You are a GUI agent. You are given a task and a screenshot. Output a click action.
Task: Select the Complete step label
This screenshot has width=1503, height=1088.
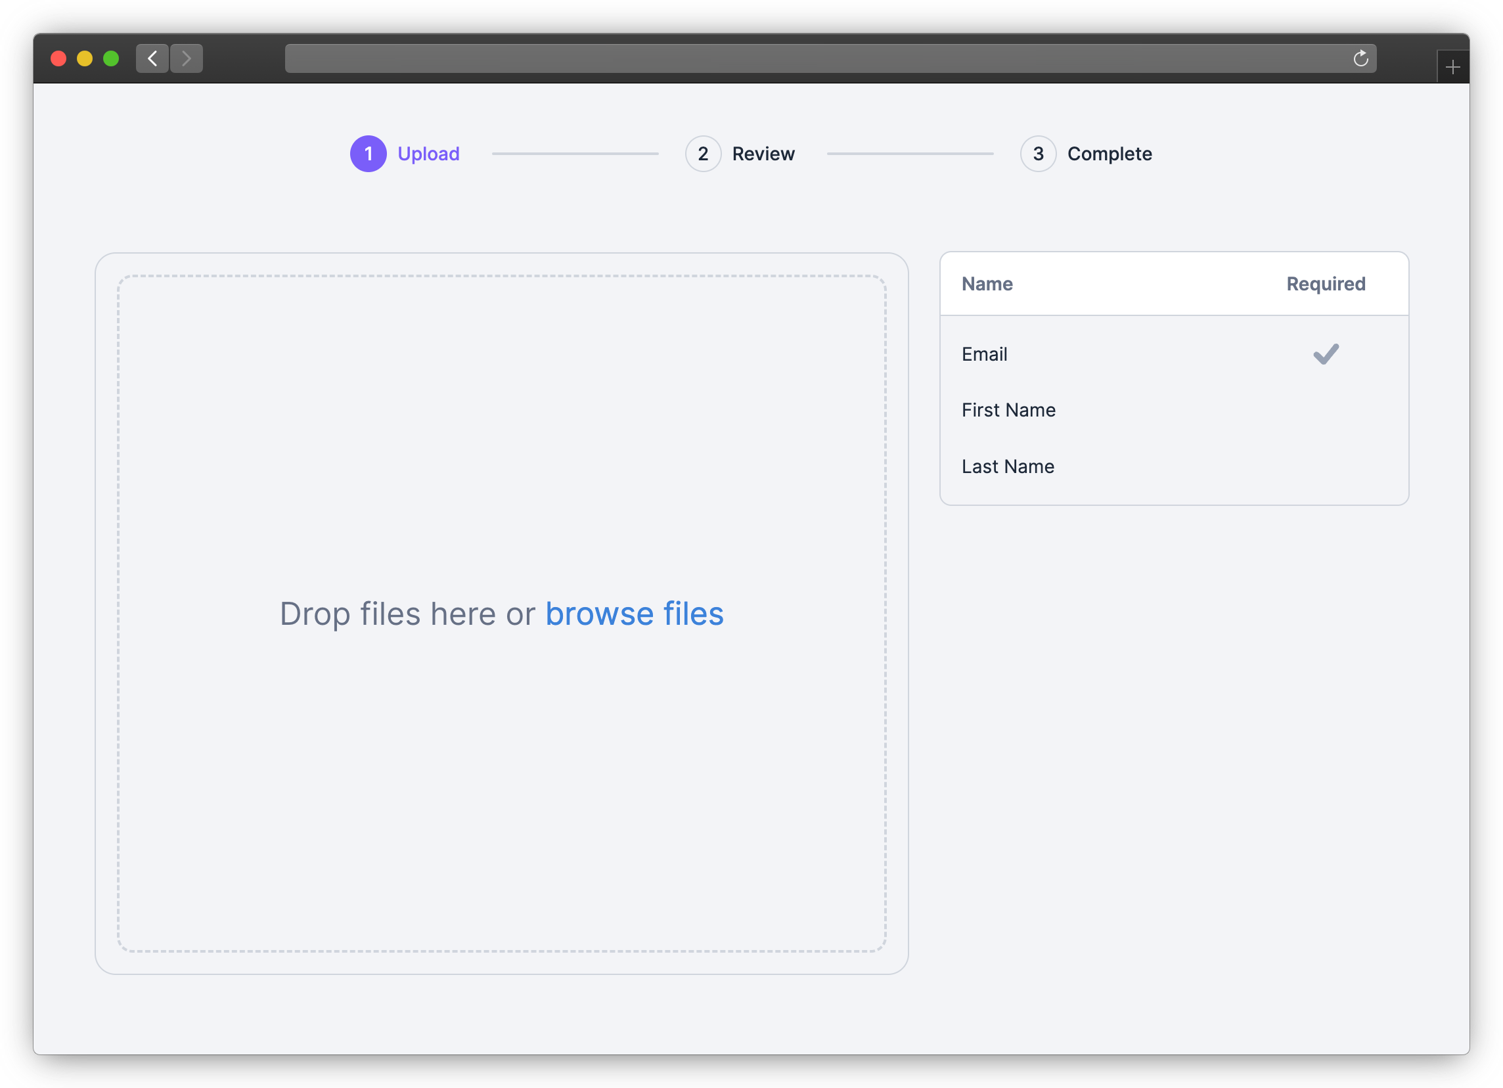pos(1110,154)
